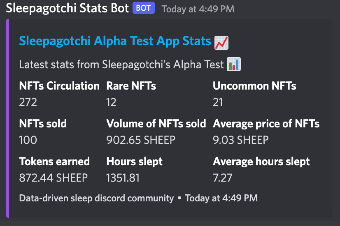Click the Average price of NFTs heading

(266, 124)
